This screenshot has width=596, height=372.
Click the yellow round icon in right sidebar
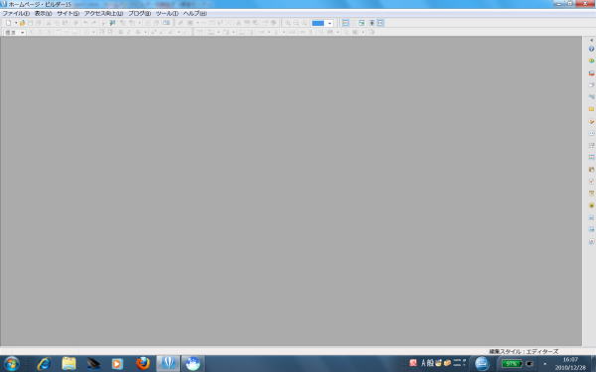pos(591,205)
